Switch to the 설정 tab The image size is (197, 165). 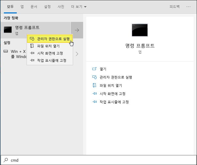tap(47, 6)
